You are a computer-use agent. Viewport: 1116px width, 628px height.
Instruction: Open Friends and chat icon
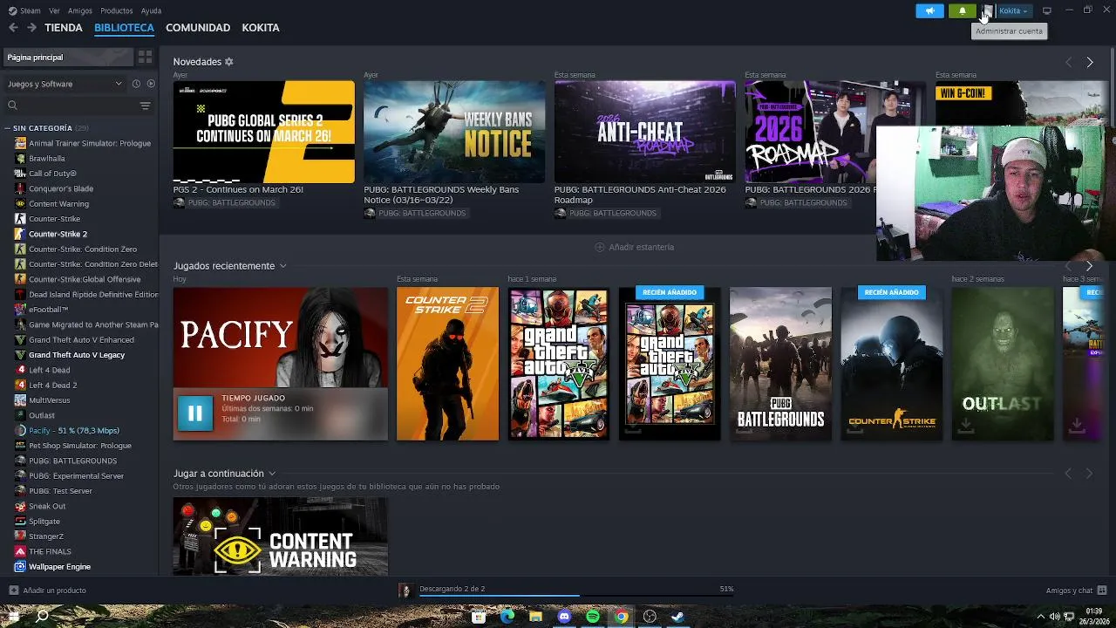click(1103, 590)
